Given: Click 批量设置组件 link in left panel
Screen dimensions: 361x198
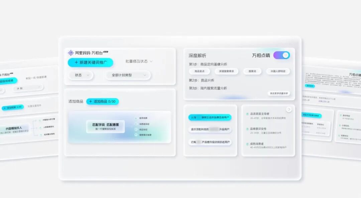Looking at the screenshot, I should pos(34,106).
